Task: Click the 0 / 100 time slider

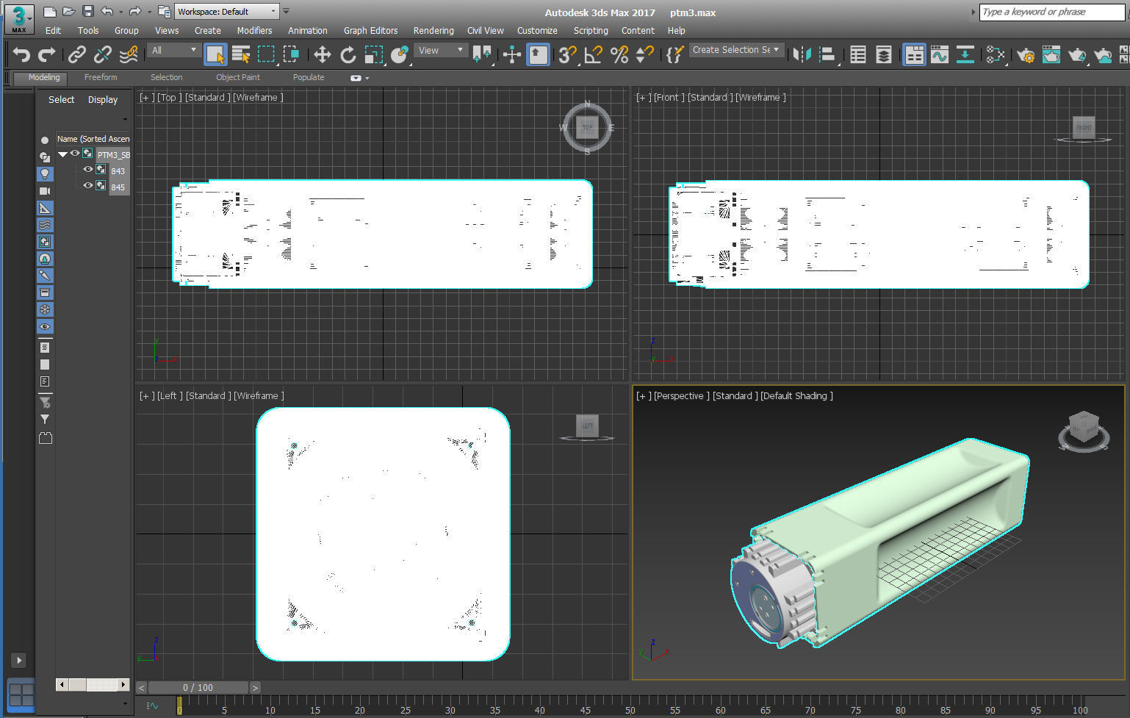Action: [x=198, y=688]
